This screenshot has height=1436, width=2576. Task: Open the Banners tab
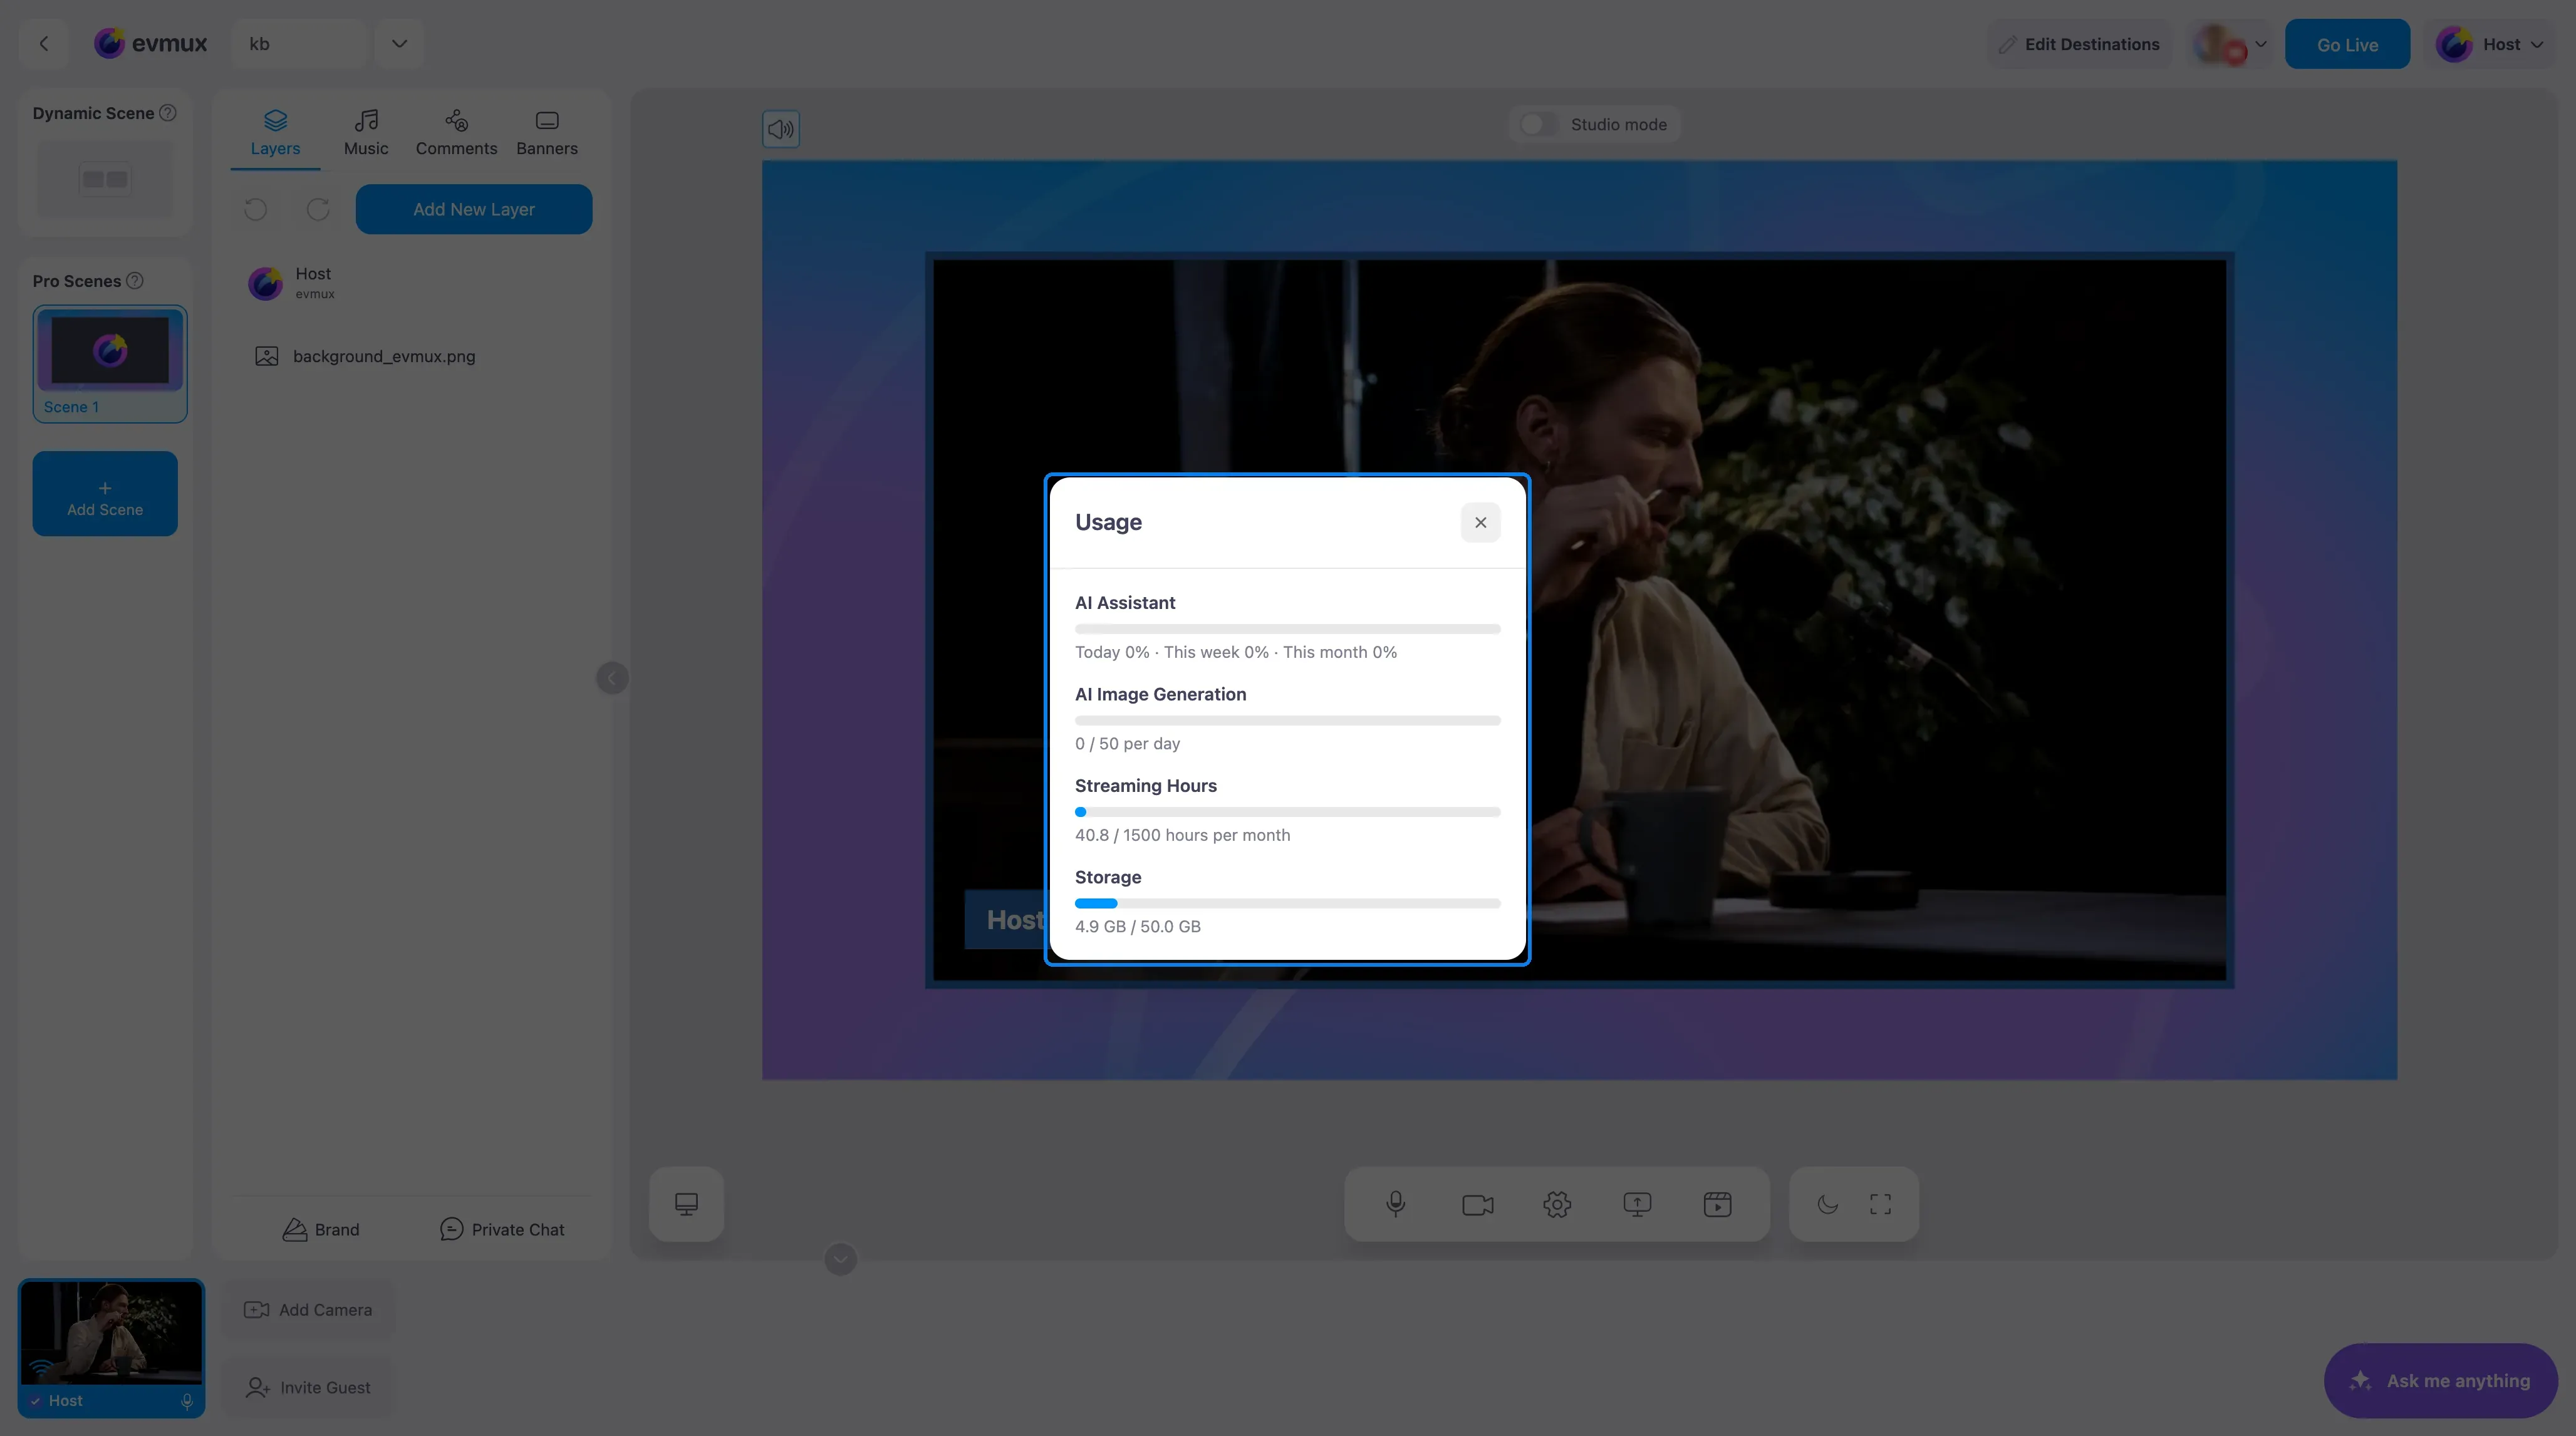coord(547,133)
